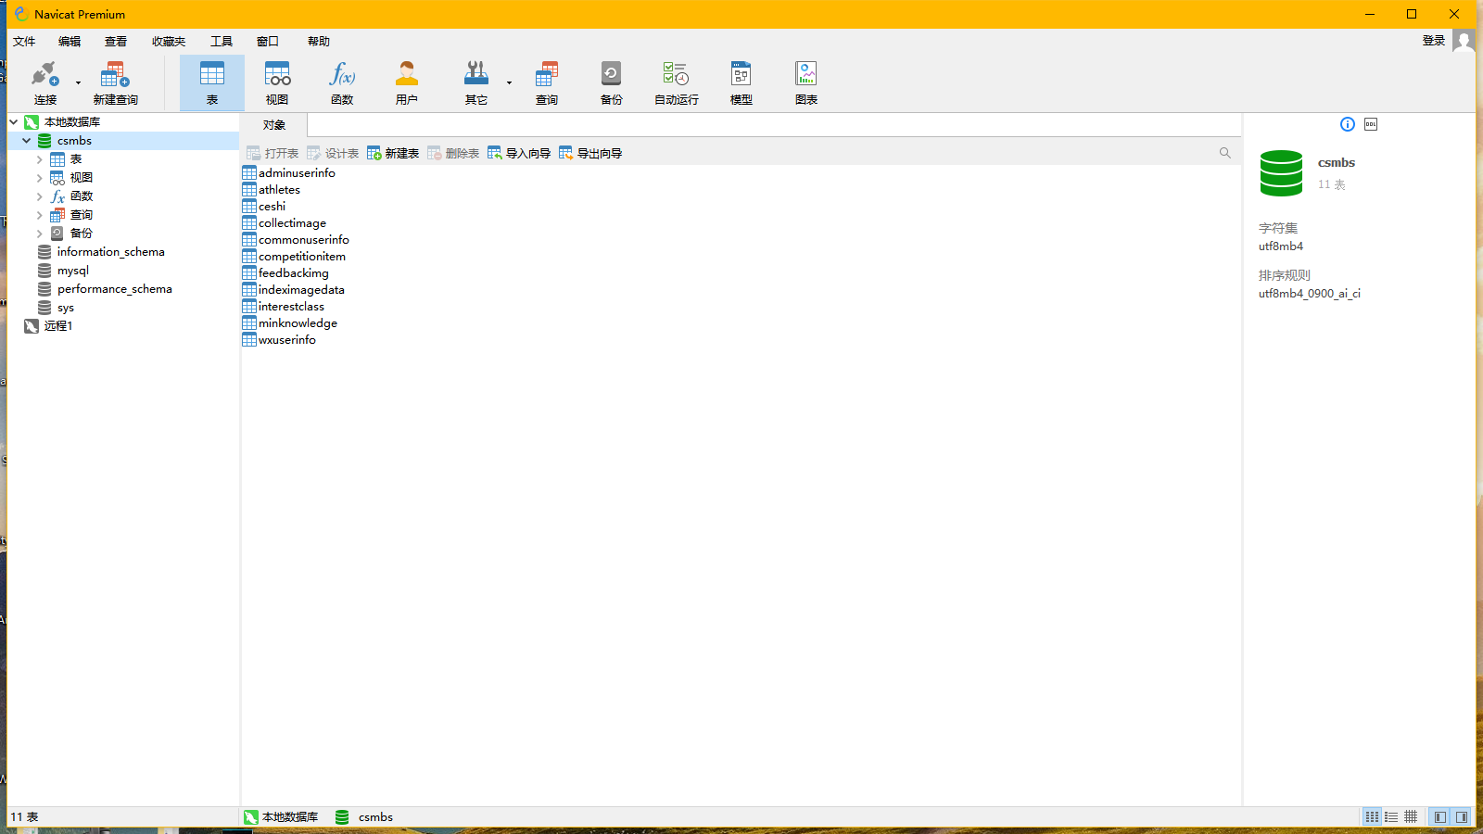Click the 新建表 (New Table) button
Screen dimensions: 1483x834
393,154
